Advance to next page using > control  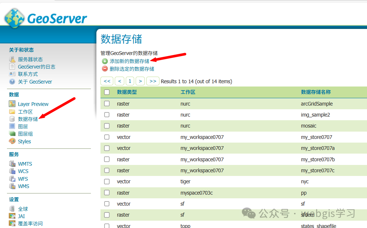point(141,81)
